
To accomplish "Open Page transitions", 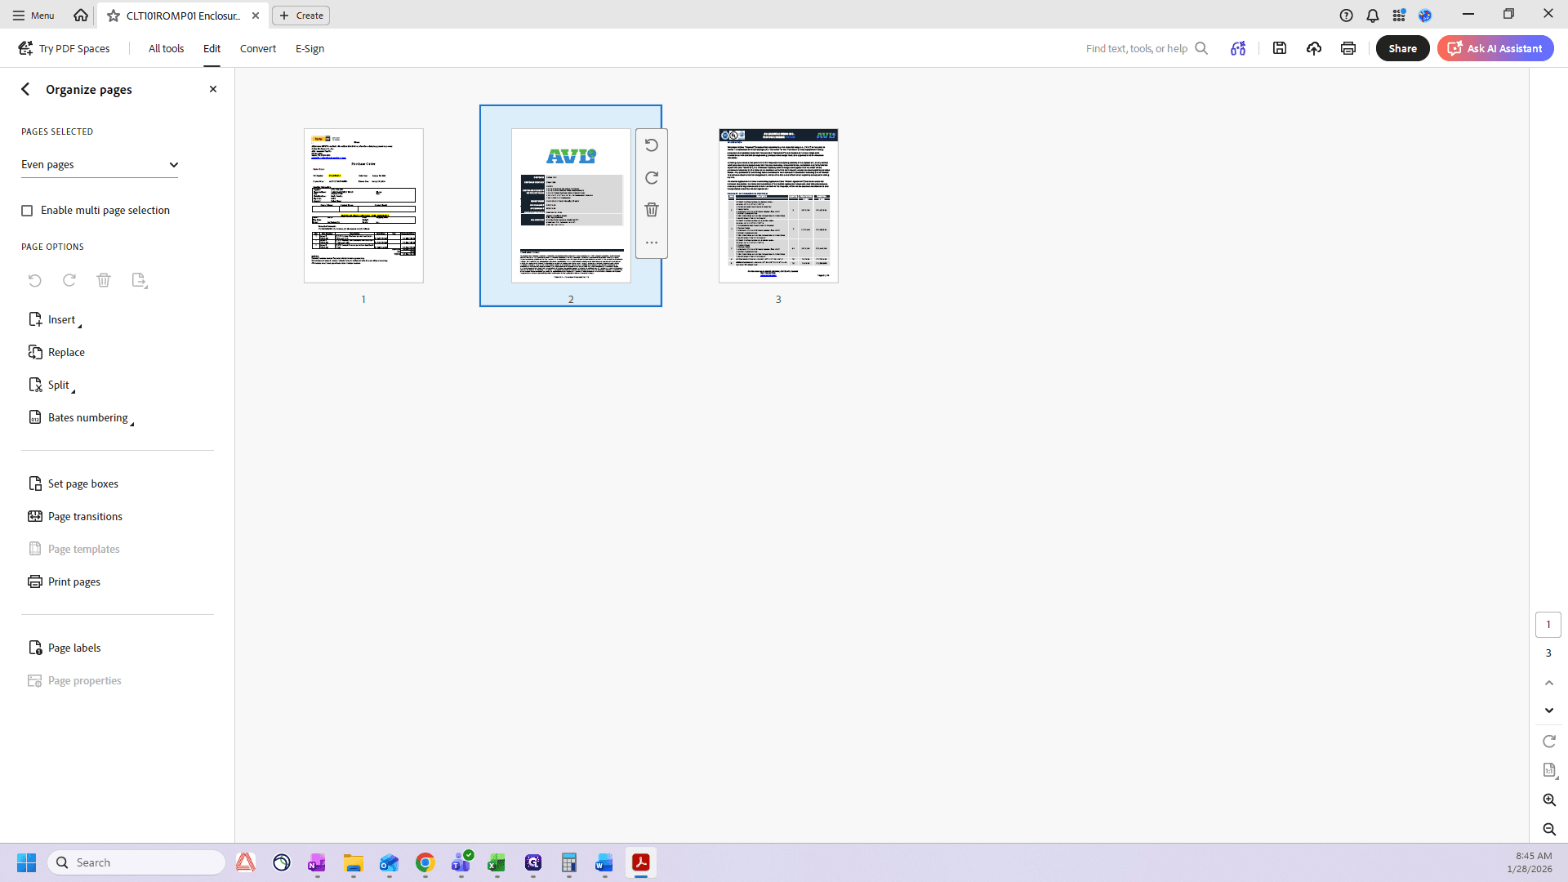I will click(x=75, y=516).
